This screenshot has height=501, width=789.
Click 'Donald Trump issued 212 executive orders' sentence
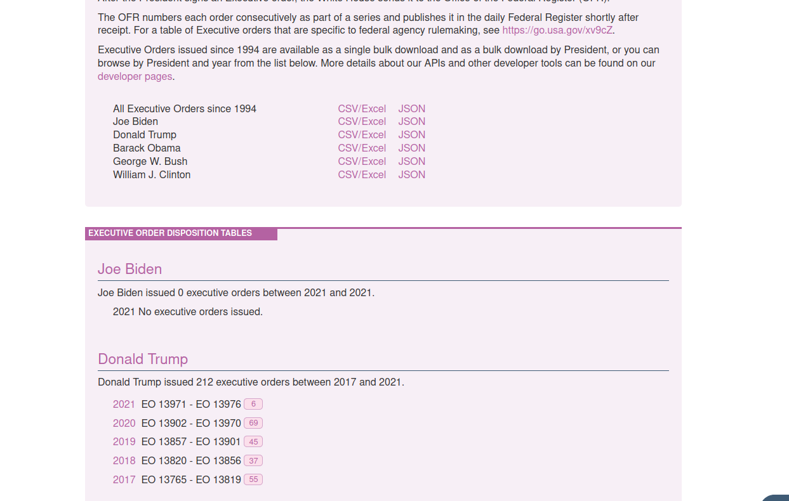pos(251,382)
